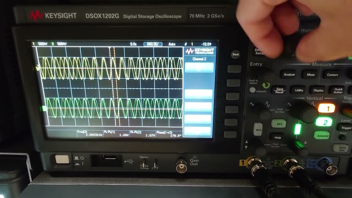Tap the round Intensity button
Viewport: 352px width, 198px height.
coord(252,90)
